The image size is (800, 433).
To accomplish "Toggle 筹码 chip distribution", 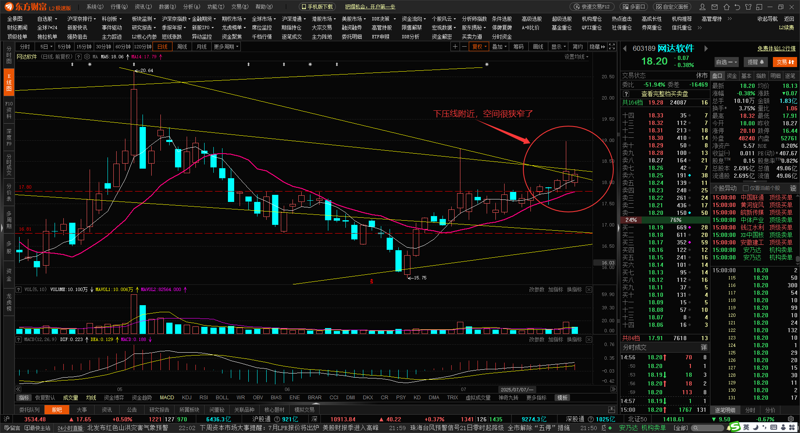I will (518, 47).
